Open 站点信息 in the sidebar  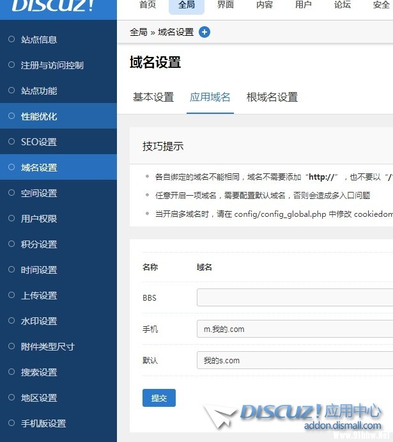point(39,40)
